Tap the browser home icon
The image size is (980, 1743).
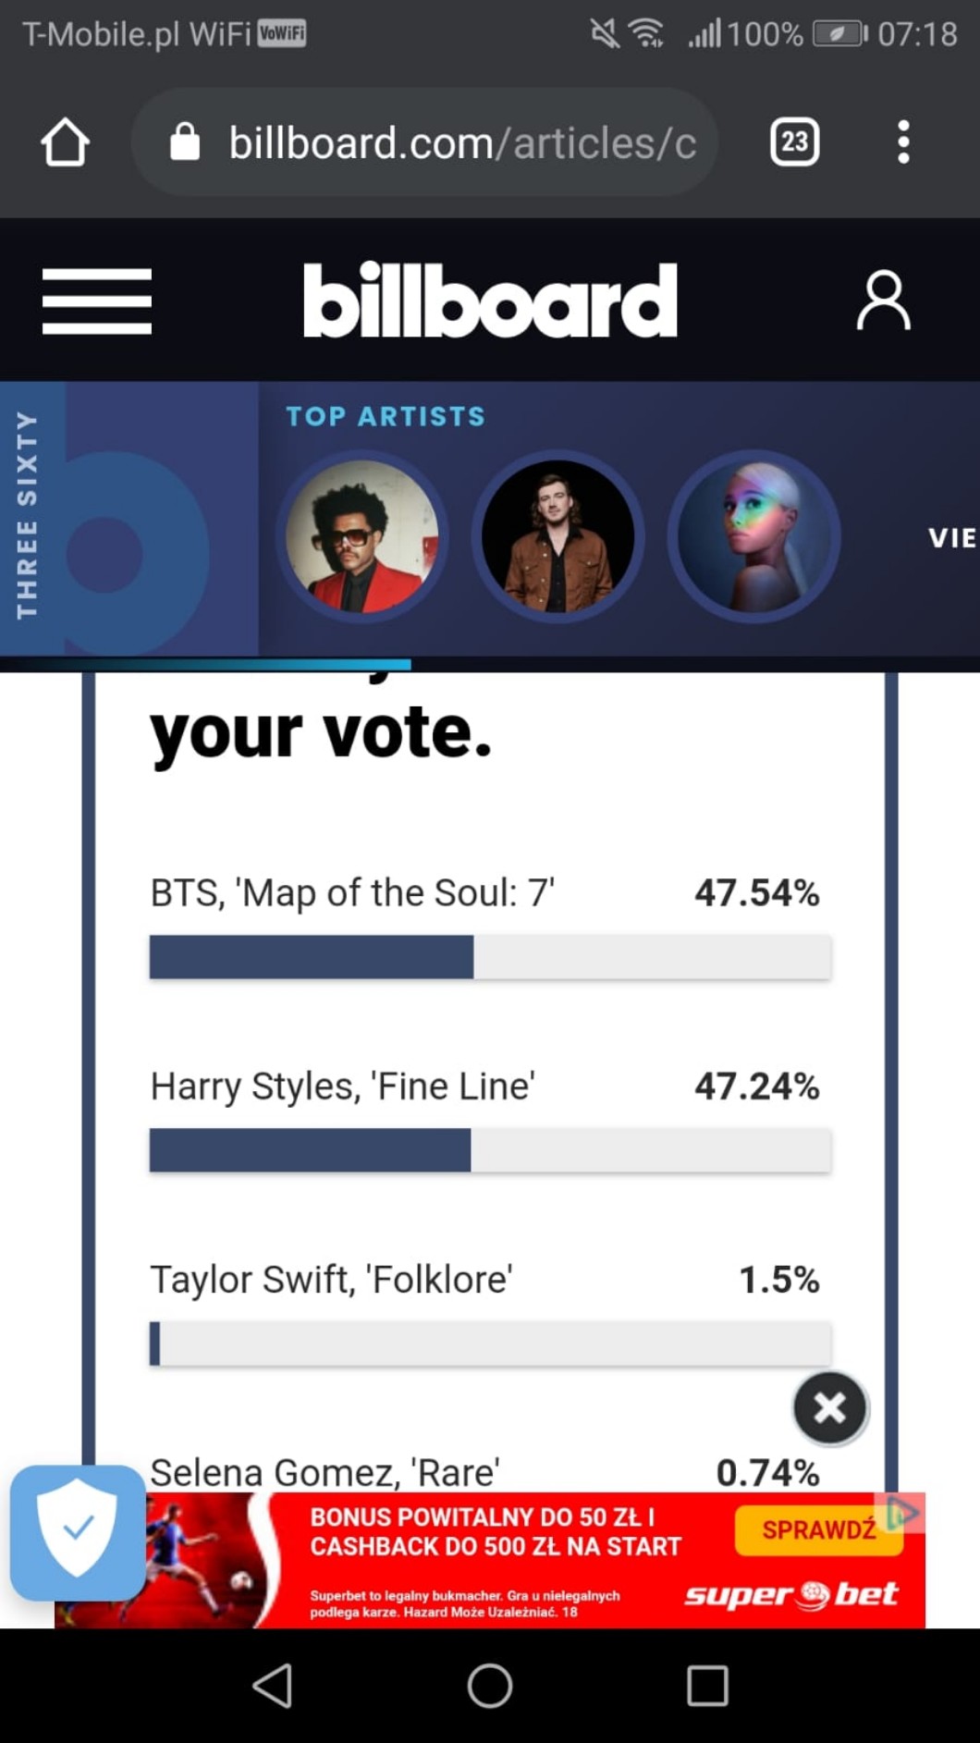(65, 142)
